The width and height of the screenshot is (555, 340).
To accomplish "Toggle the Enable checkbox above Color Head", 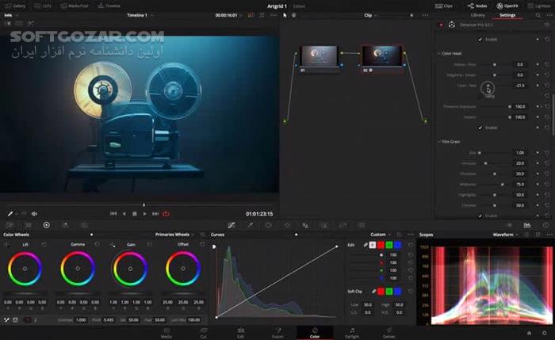I will coord(480,40).
